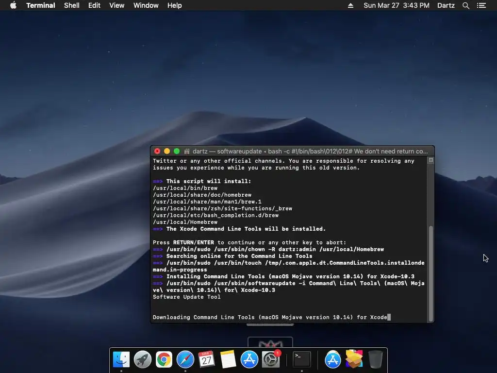This screenshot has width=497, height=373.
Task: Click 'Searching online for the Command Line Tools'
Action: click(x=239, y=256)
